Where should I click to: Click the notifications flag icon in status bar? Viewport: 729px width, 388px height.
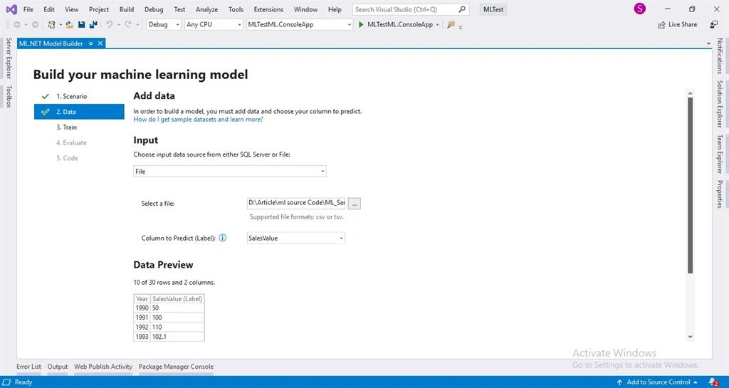click(x=713, y=382)
